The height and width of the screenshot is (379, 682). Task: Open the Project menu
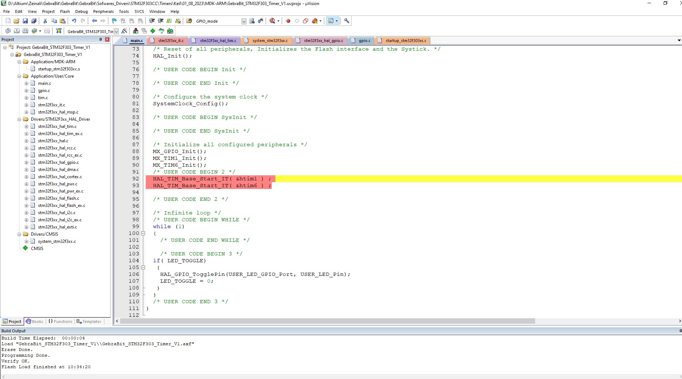coord(48,11)
